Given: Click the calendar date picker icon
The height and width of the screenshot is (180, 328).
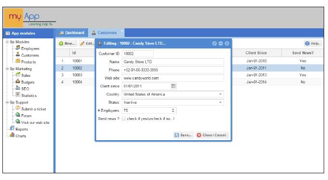Looking at the screenshot, I should point(173,86).
